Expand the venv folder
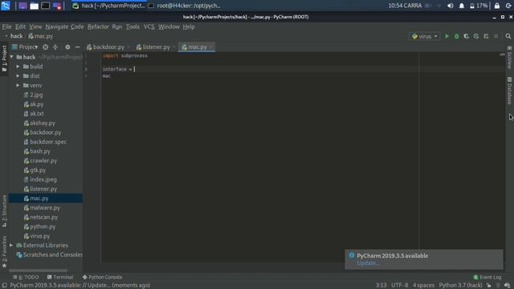Viewport: 514px width, 289px height. [x=18, y=86]
